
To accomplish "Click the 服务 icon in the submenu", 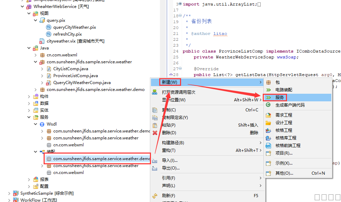I will coord(268,98).
